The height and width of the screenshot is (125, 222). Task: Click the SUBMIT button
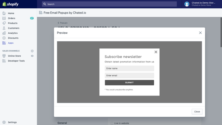click(129, 83)
